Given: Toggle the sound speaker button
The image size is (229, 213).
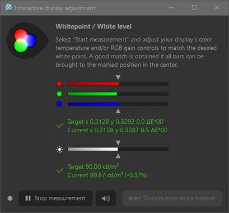Looking at the screenshot, I should 106,198.
